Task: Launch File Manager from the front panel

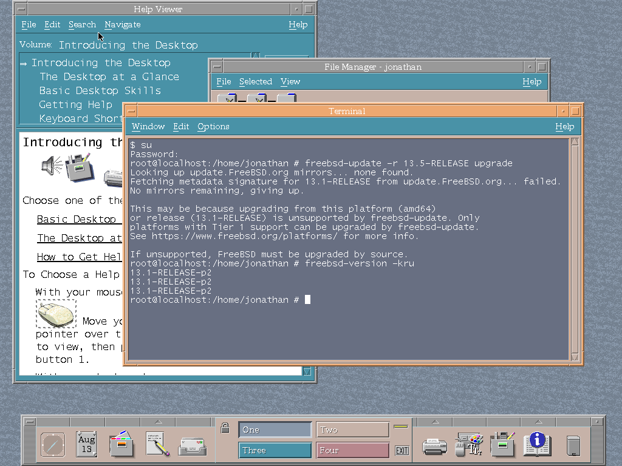Action: click(x=121, y=445)
